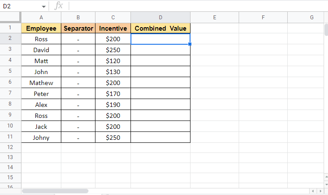This screenshot has height=195, width=328.
Task: Click the select-all corner box
Action: tap(10, 18)
